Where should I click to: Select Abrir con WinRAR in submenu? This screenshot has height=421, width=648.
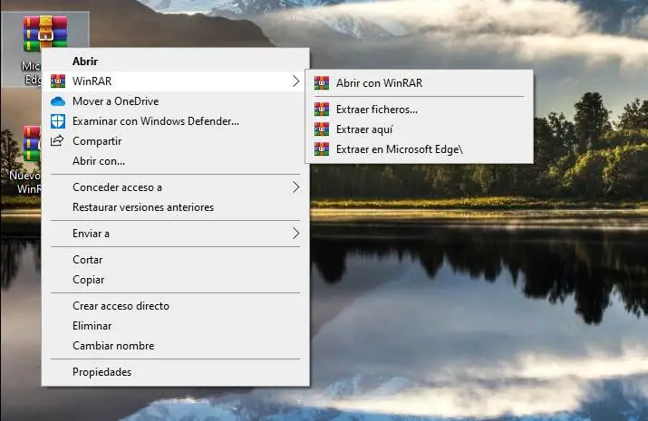coord(420,83)
